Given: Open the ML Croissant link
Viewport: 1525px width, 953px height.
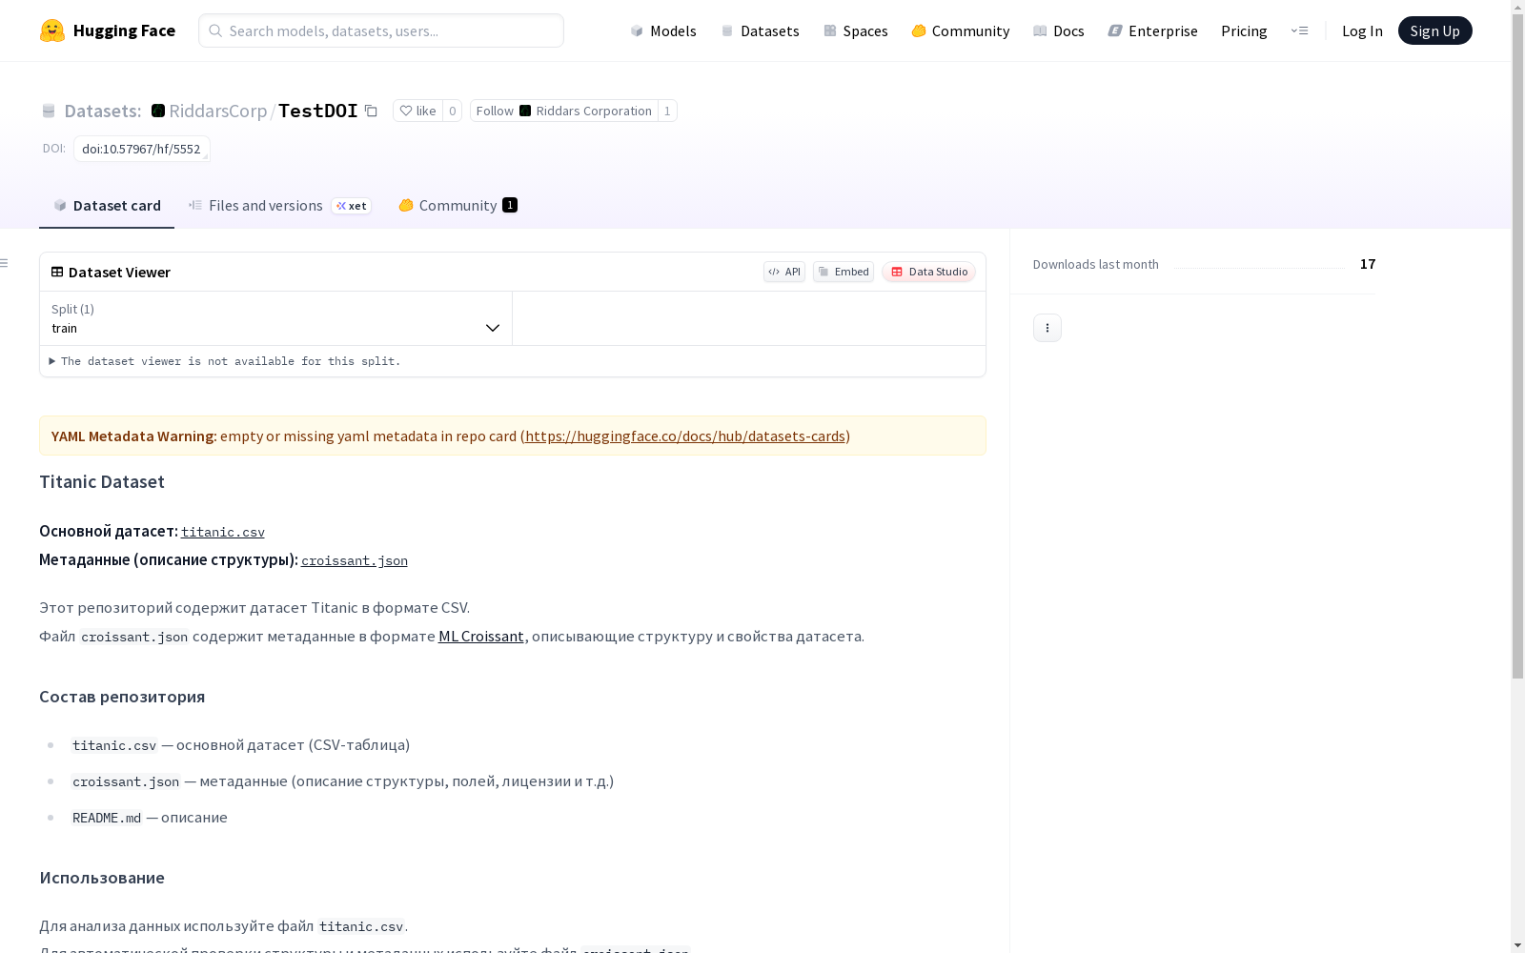Looking at the screenshot, I should [481, 636].
